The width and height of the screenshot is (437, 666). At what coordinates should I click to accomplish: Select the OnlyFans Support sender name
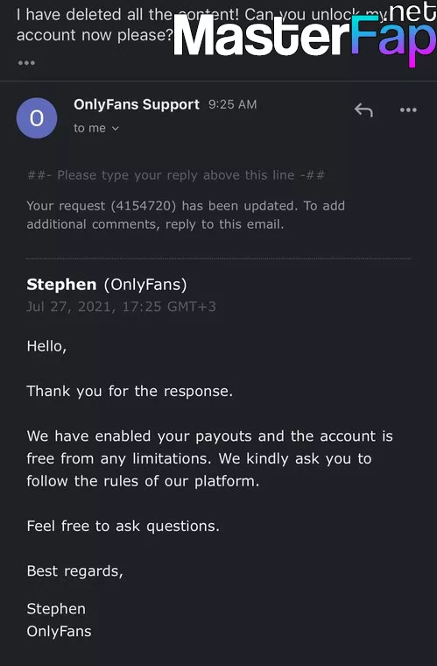pyautogui.click(x=137, y=104)
